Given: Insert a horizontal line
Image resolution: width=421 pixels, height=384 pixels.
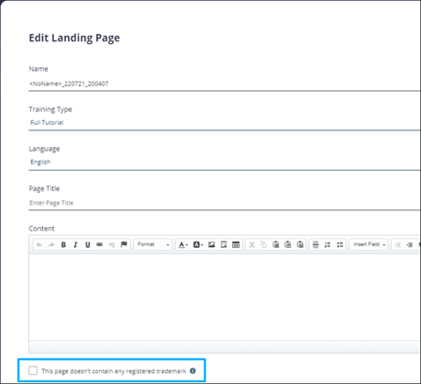Looking at the screenshot, I should [316, 244].
